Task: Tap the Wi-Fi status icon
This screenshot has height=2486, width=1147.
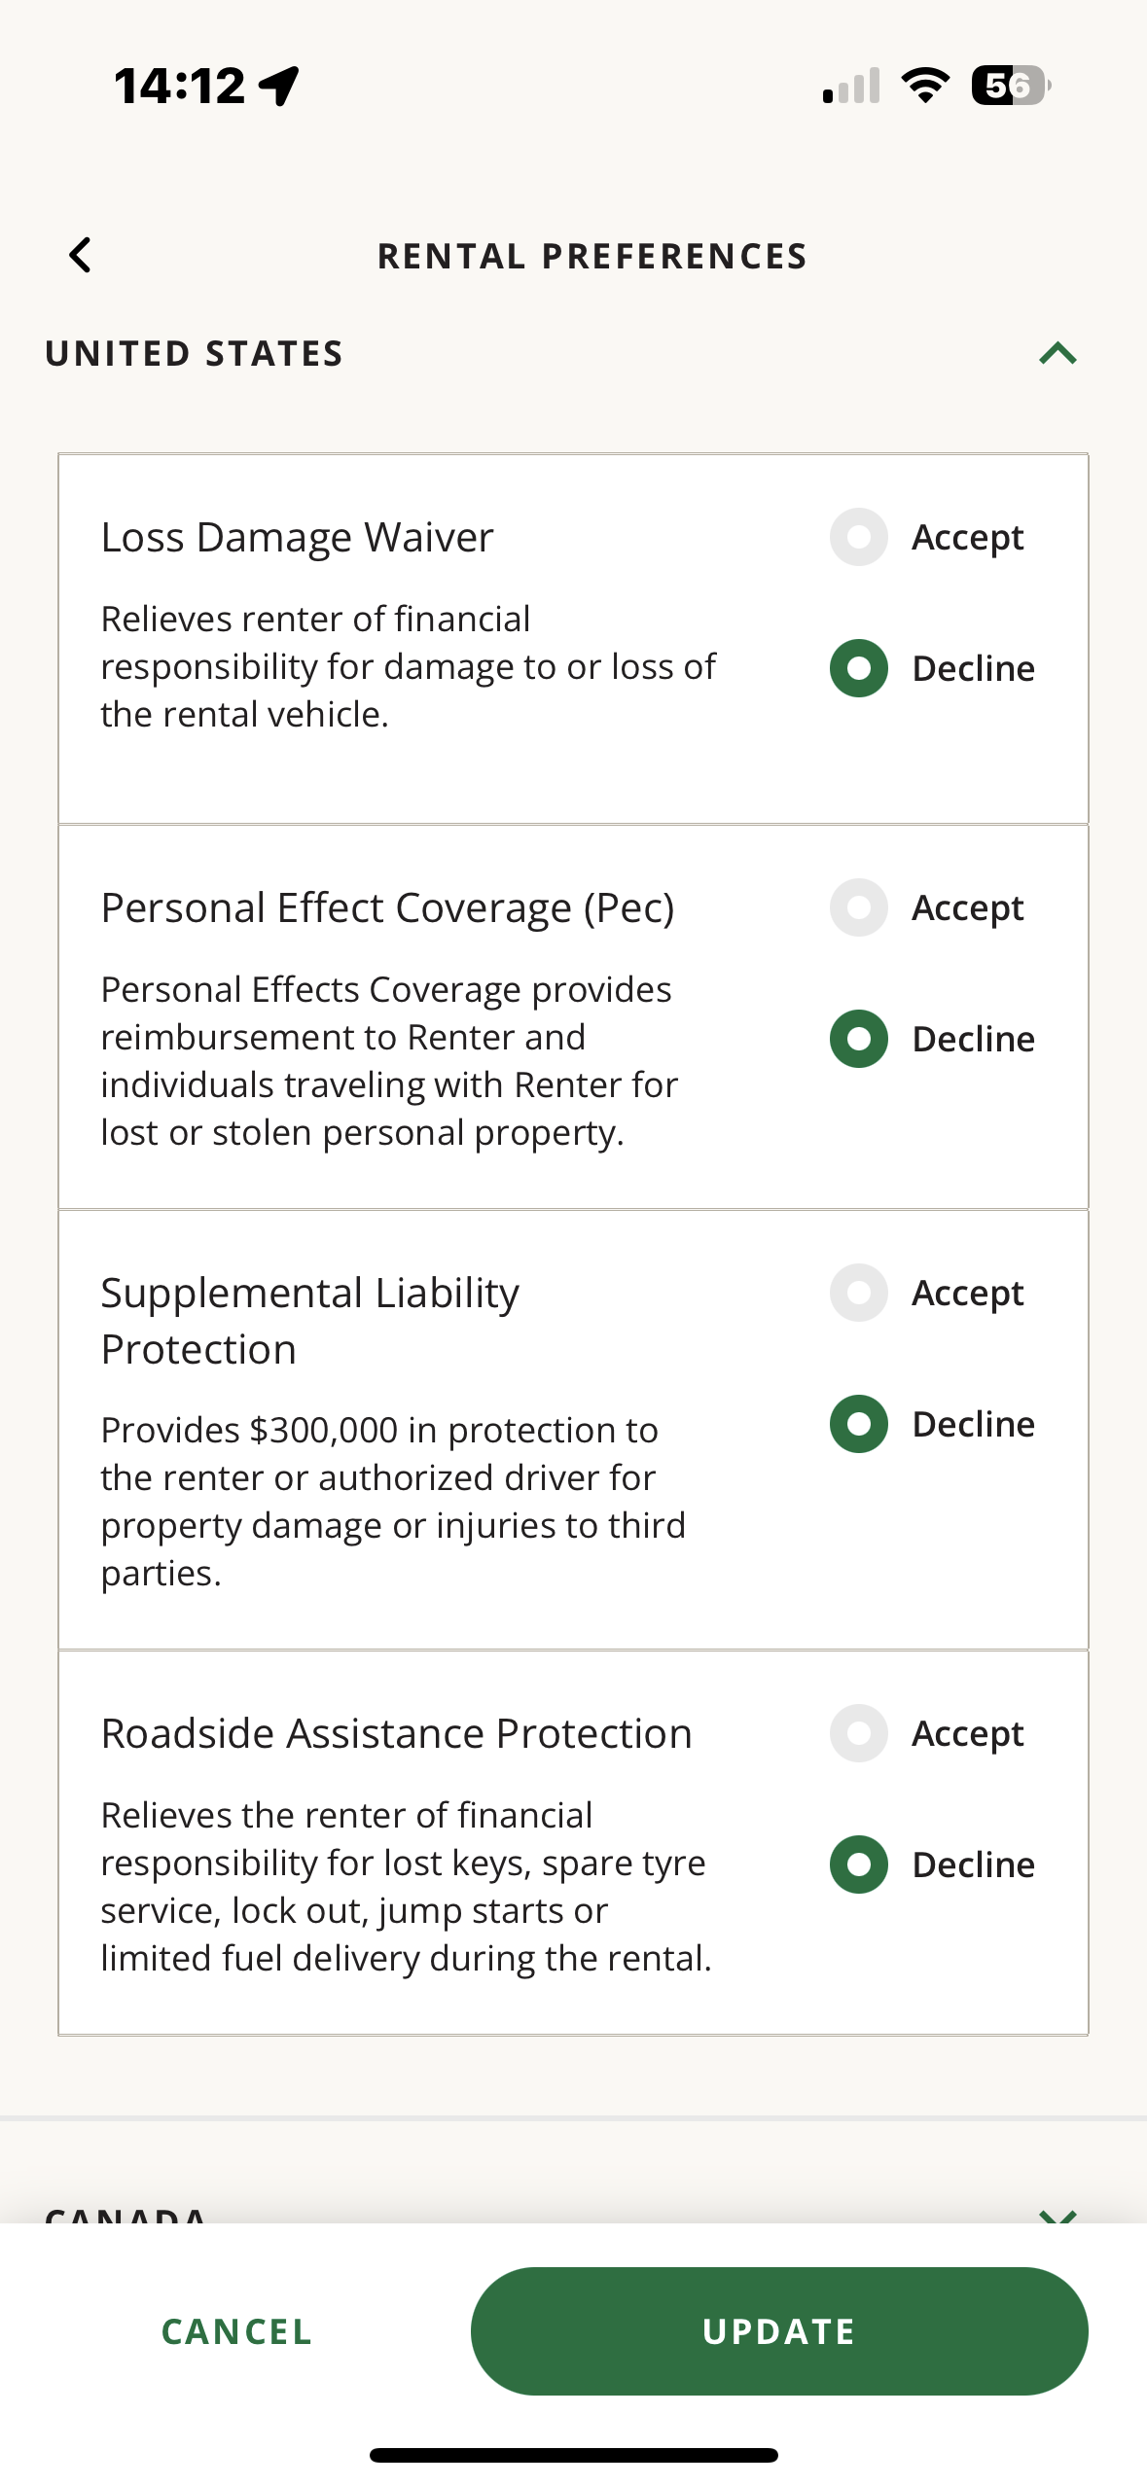Action: click(x=925, y=86)
